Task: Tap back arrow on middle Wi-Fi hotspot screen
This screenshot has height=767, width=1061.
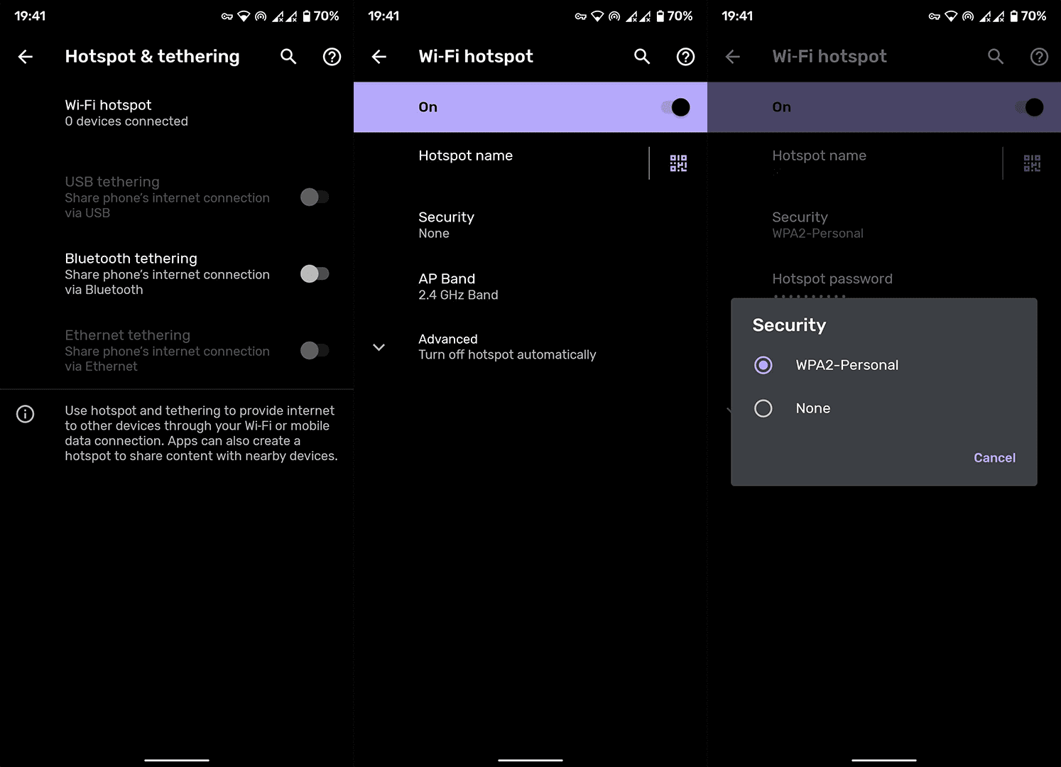Action: click(379, 57)
